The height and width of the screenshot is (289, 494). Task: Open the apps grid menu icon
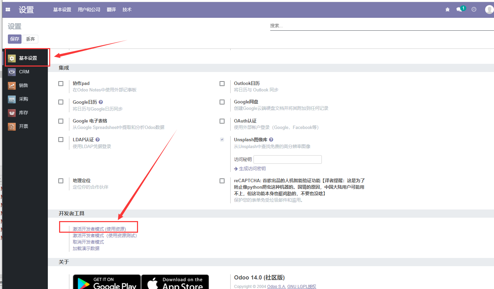coord(8,9)
